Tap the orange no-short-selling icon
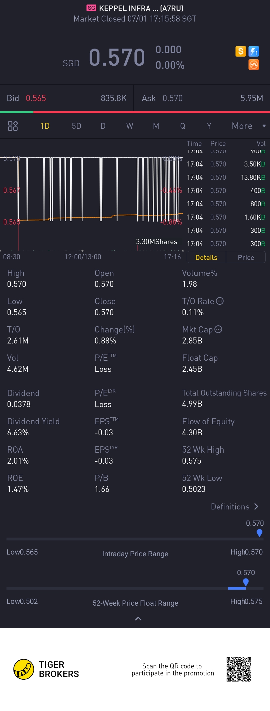This screenshot has width=270, height=711. pyautogui.click(x=253, y=65)
